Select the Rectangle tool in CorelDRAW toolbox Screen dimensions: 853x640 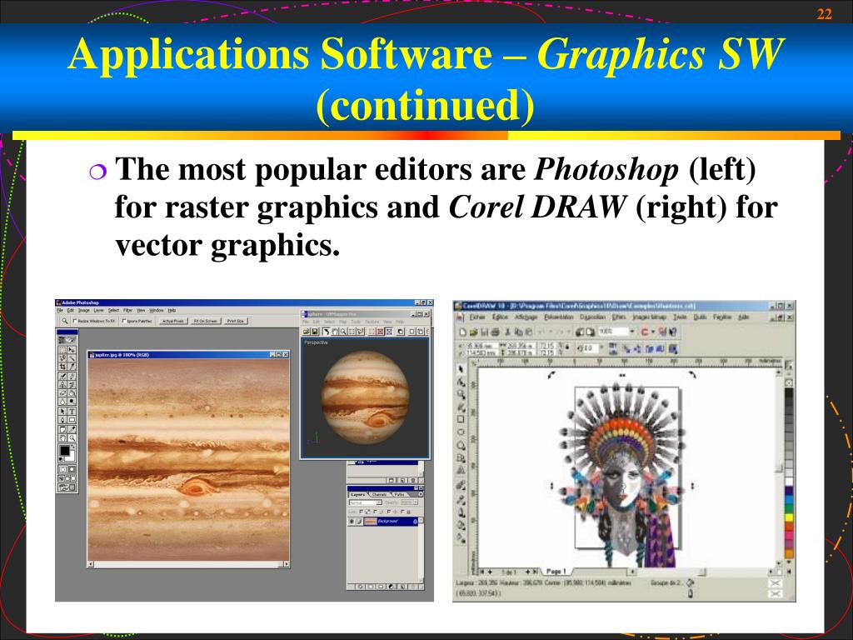click(x=461, y=419)
